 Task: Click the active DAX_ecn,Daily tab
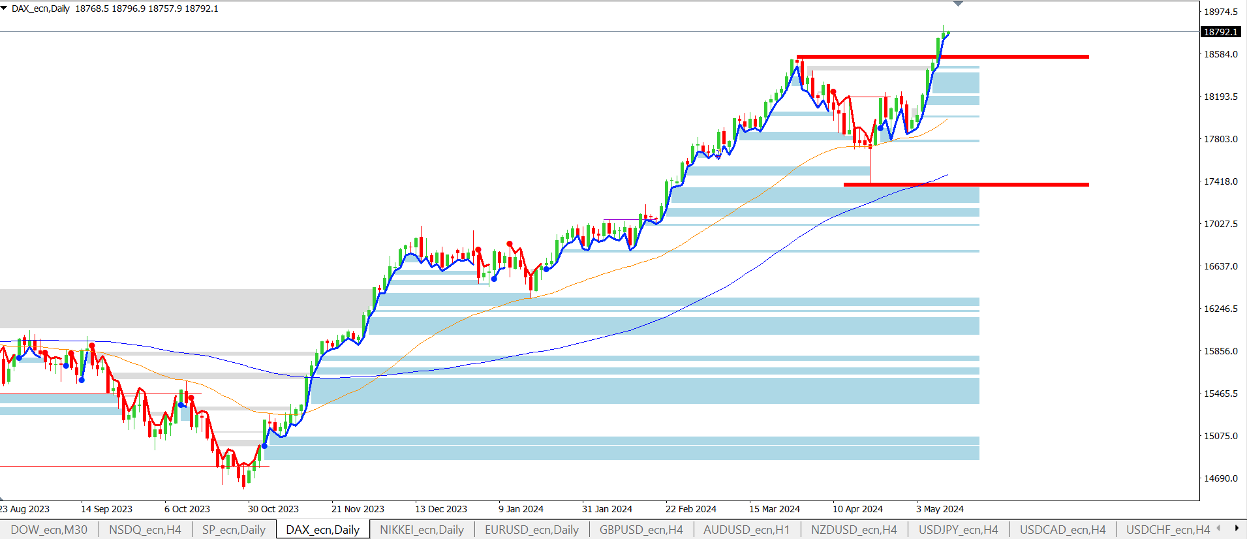(323, 530)
